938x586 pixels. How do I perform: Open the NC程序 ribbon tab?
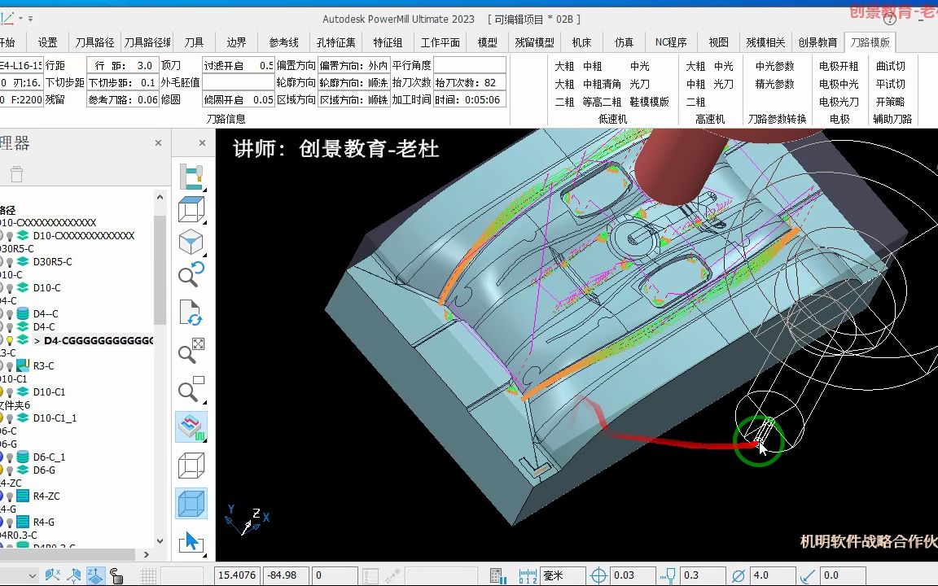pos(671,42)
